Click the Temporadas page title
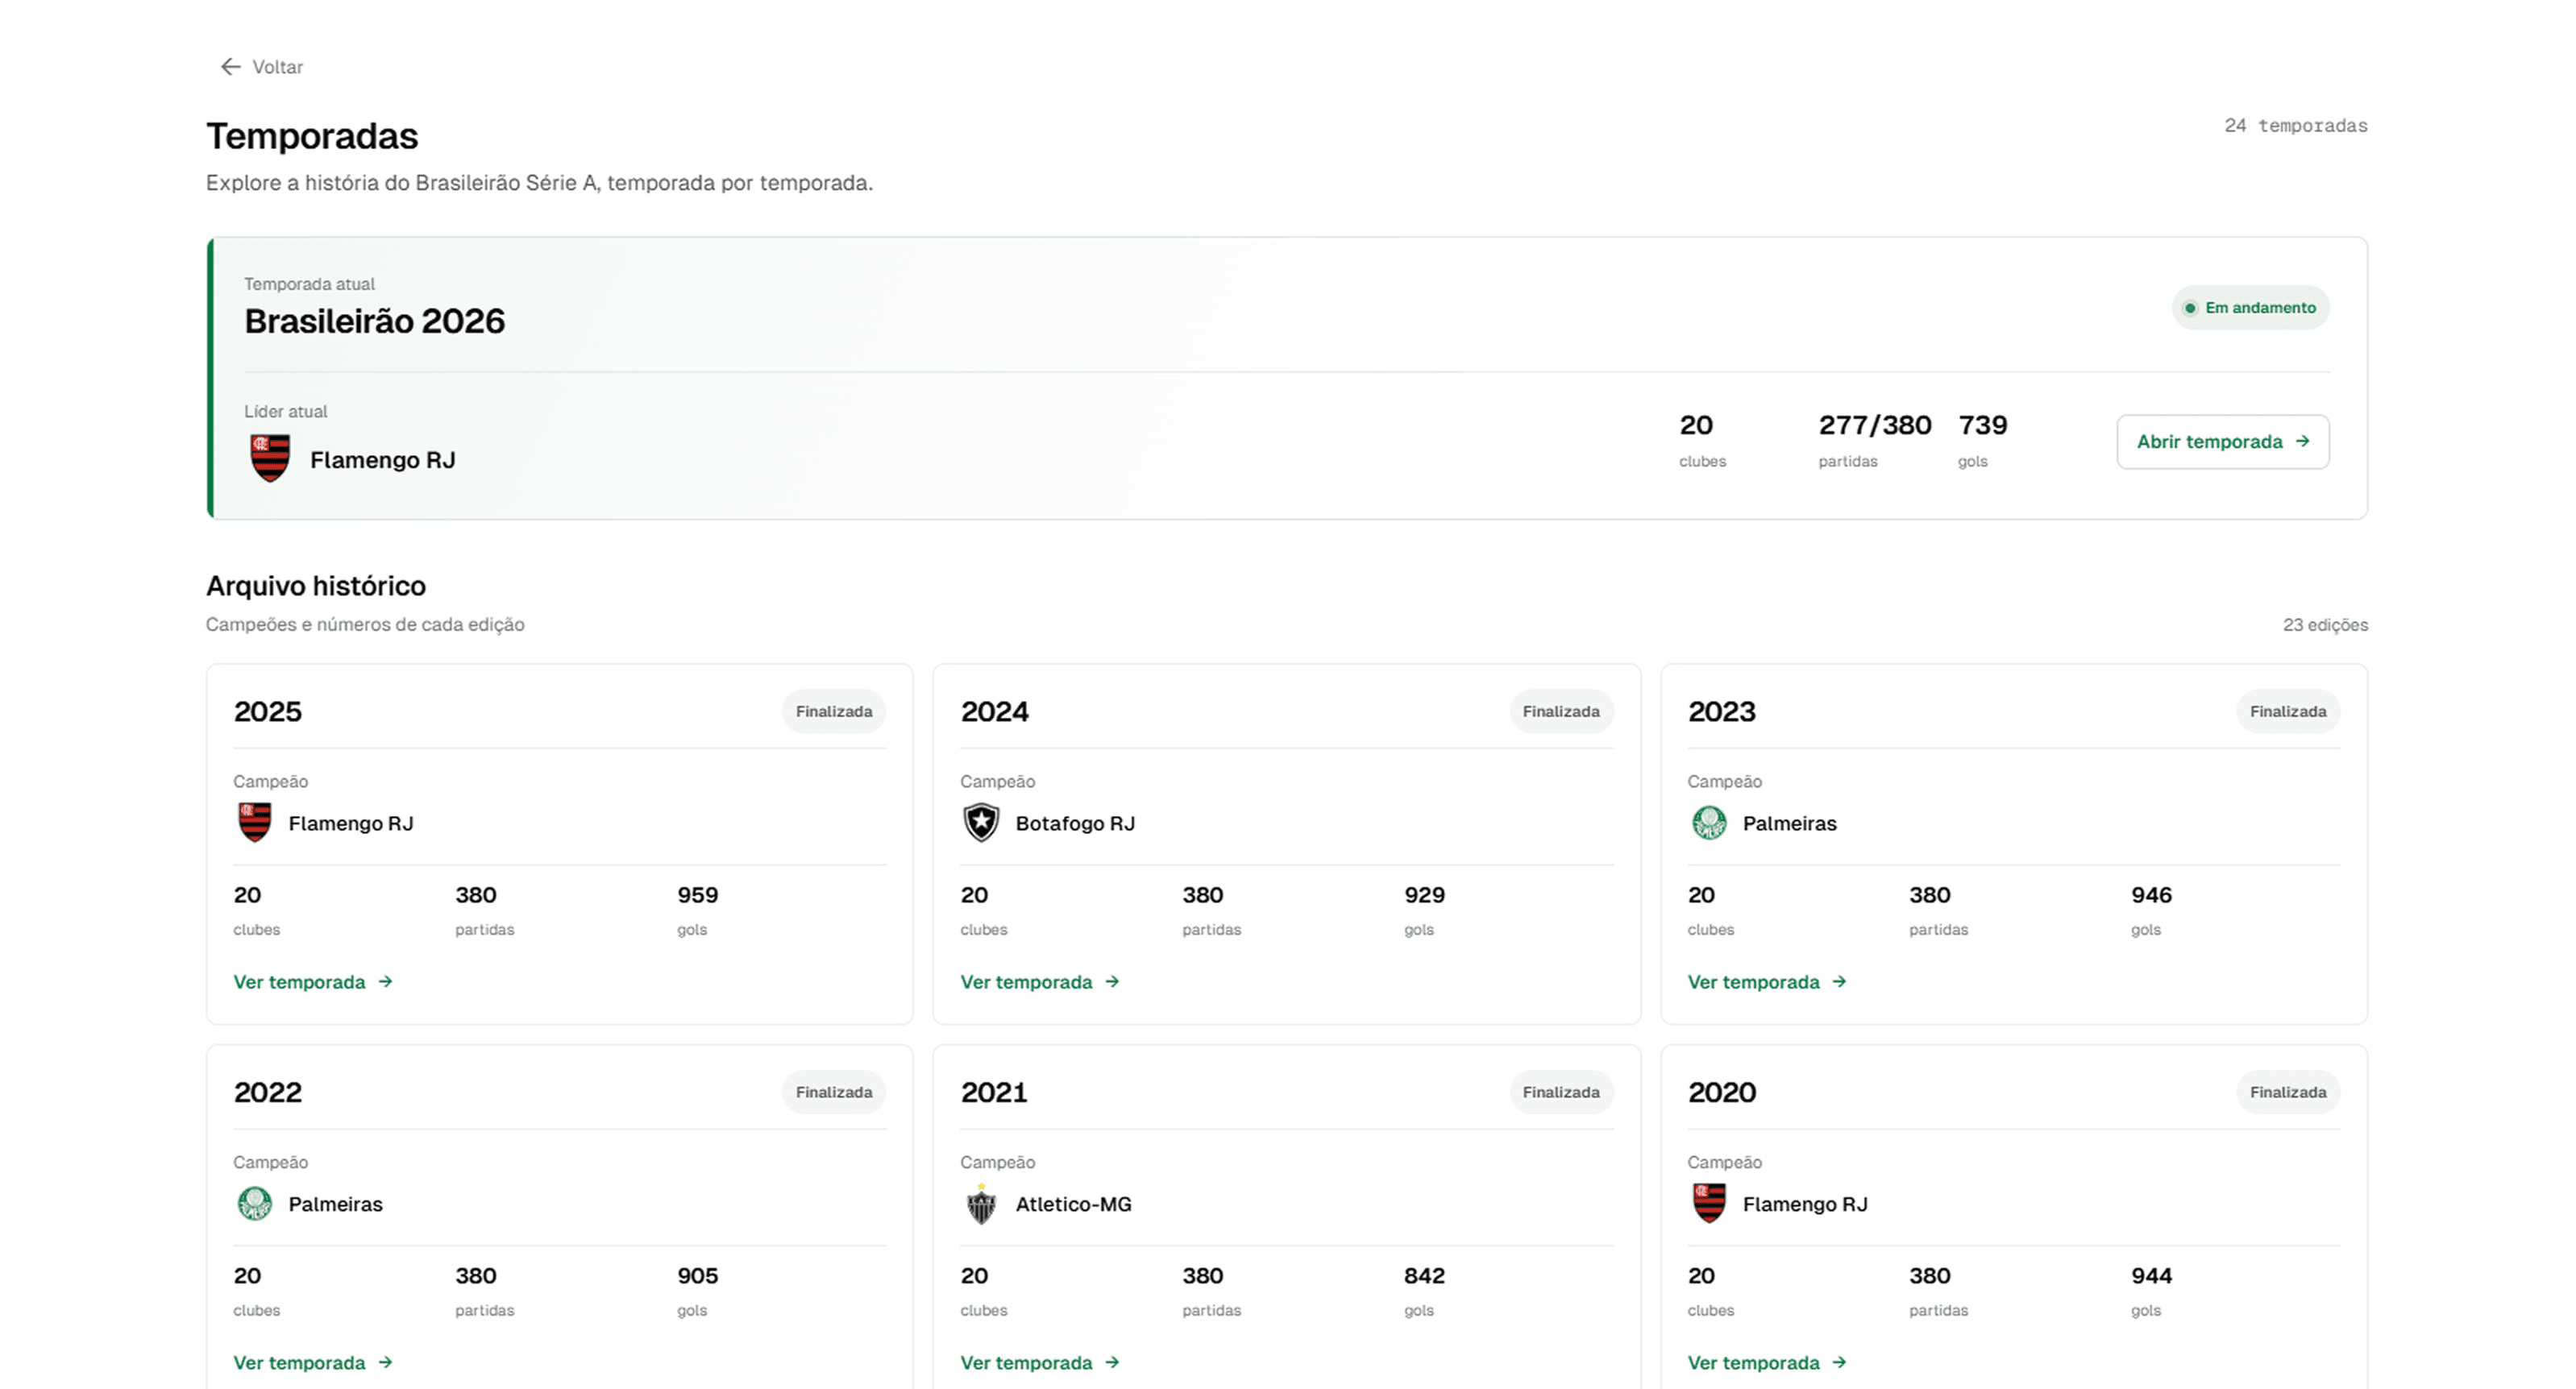Screen dimensions: 2576x1389 312,136
